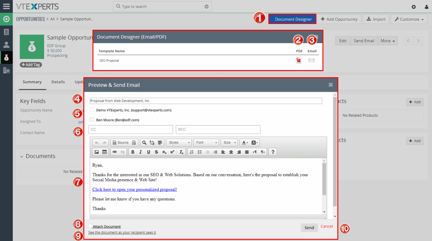
Task: Click the editor Preview icon
Action: click(134, 143)
